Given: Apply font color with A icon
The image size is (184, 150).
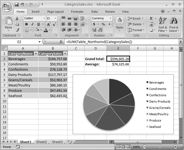Looking at the screenshot, I should click(x=46, y=30).
